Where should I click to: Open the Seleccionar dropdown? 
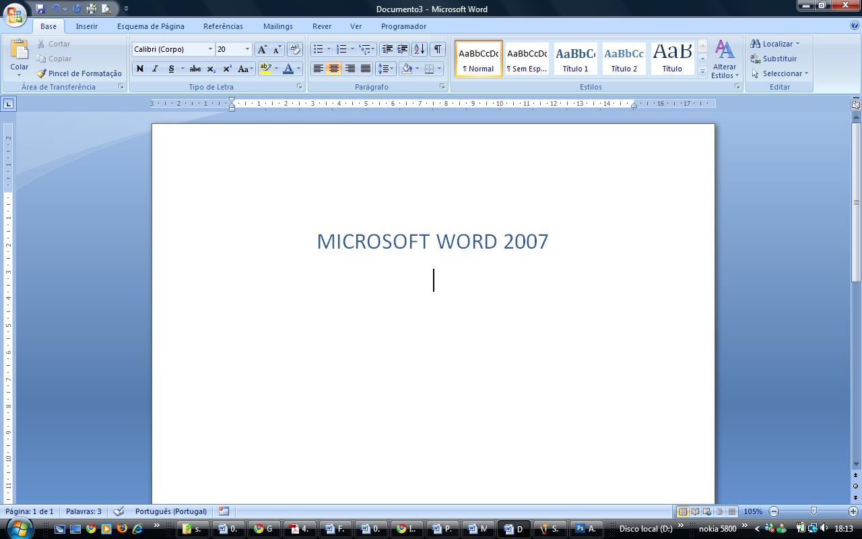[780, 73]
